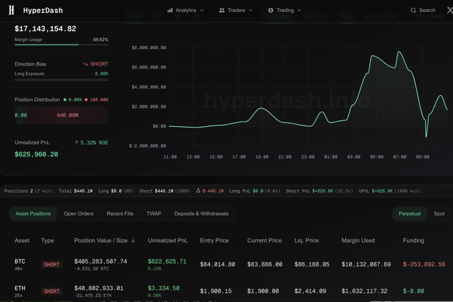This screenshot has width=453, height=302.
Task: Expand the Traders dropdown chevron
Action: (x=251, y=10)
